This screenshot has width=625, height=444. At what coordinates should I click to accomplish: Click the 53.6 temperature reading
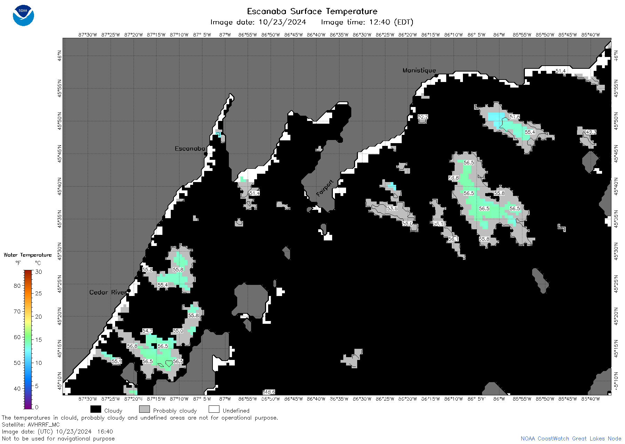click(392, 208)
